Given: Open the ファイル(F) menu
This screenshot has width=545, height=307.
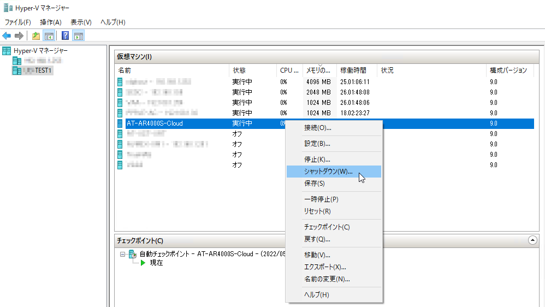Looking at the screenshot, I should (18, 22).
